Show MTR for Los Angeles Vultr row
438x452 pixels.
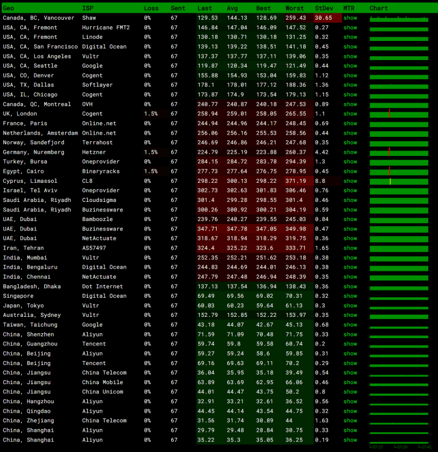pyautogui.click(x=350, y=56)
